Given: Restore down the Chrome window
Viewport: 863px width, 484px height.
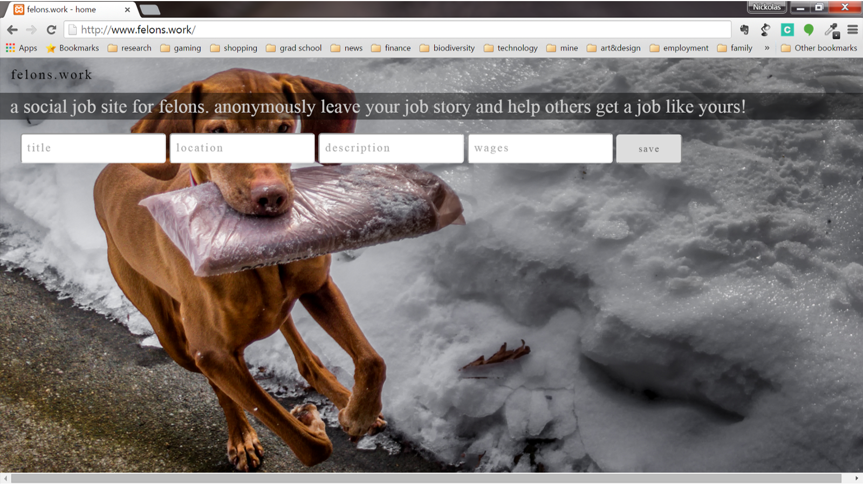Looking at the screenshot, I should [819, 7].
